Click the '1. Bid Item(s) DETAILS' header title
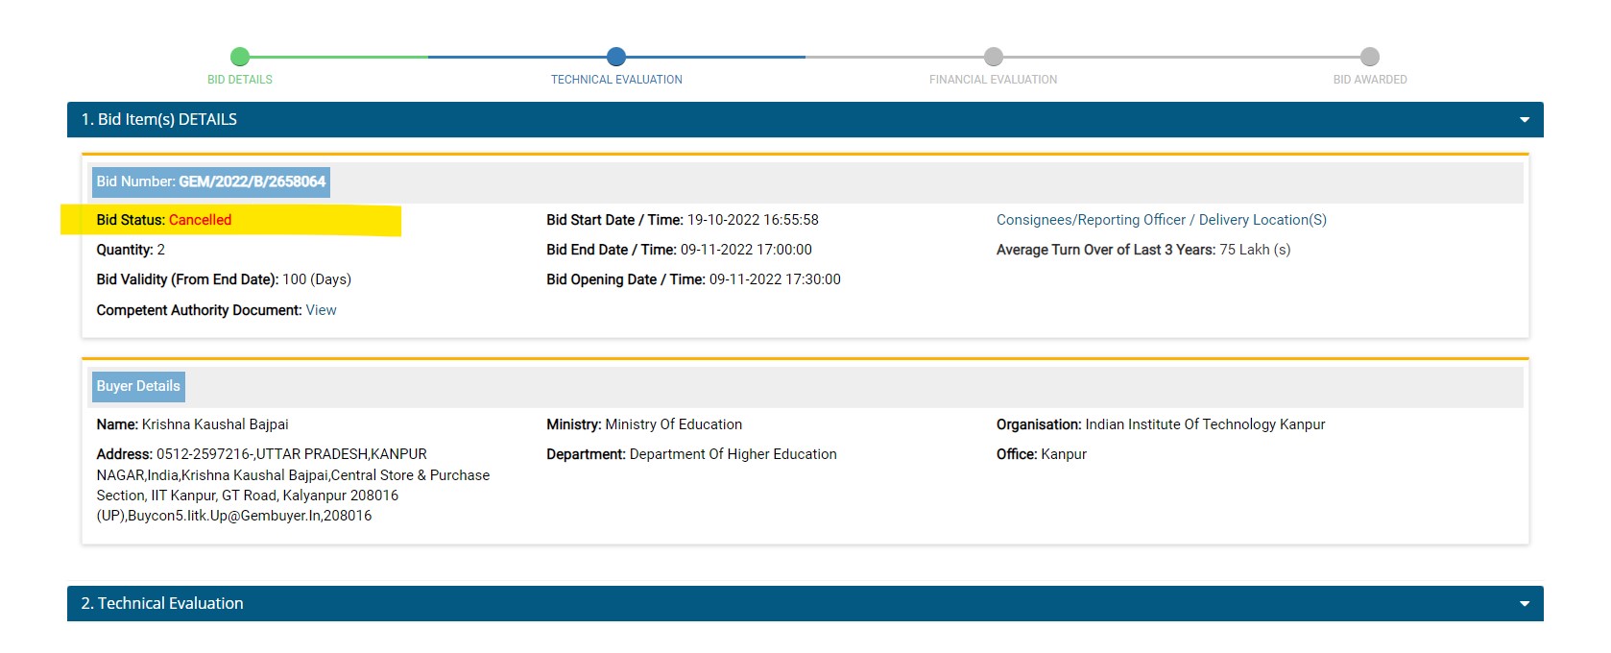 [x=159, y=120]
